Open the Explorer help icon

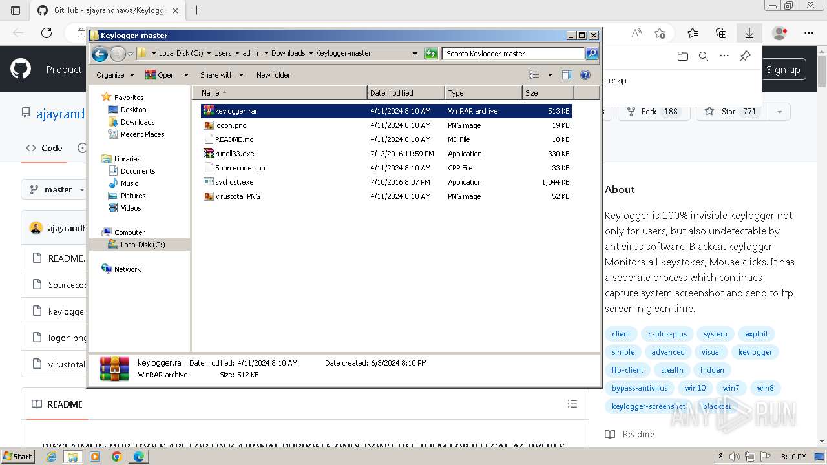click(x=585, y=75)
